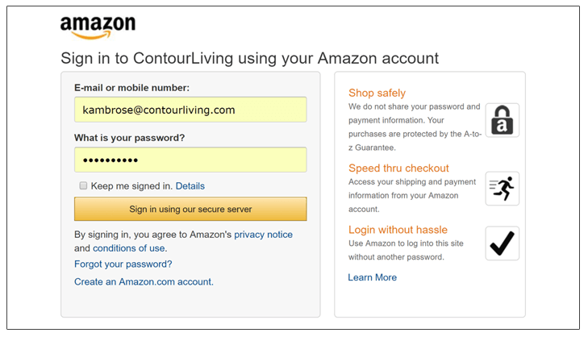Click the password input field

coord(190,160)
